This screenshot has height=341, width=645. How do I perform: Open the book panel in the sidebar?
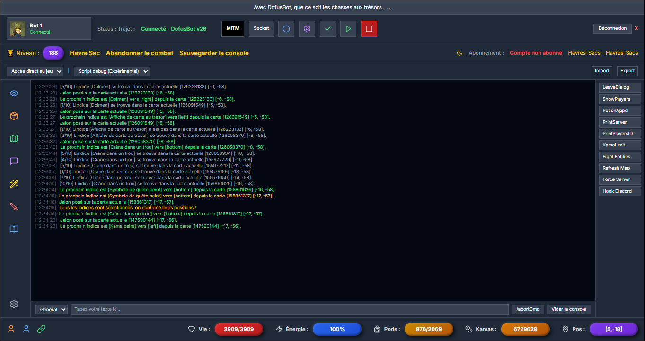click(14, 229)
